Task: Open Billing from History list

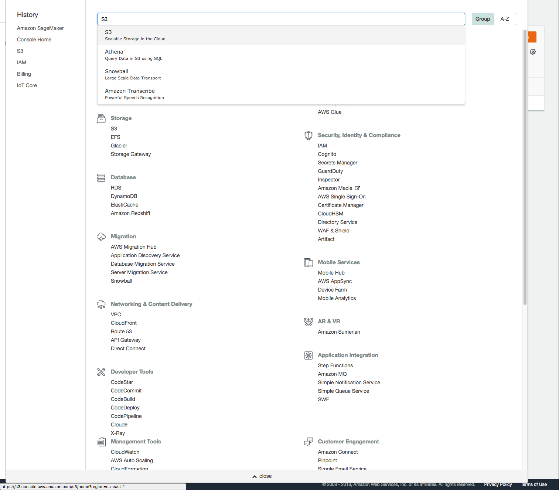Action: point(24,74)
